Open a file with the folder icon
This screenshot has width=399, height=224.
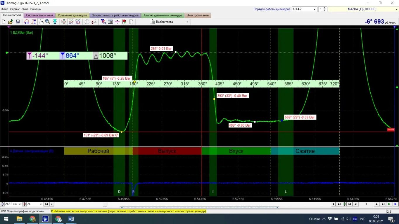point(10,22)
